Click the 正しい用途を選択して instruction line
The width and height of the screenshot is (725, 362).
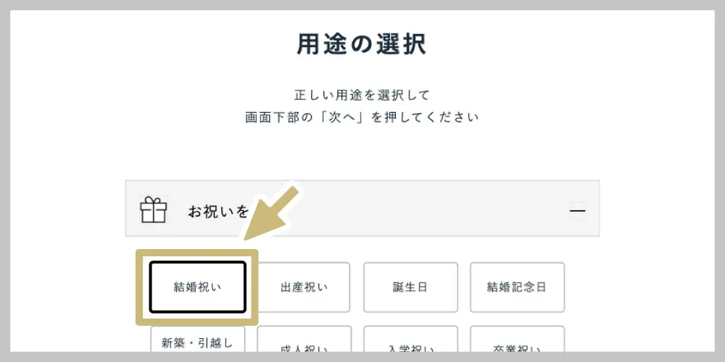[362, 95]
